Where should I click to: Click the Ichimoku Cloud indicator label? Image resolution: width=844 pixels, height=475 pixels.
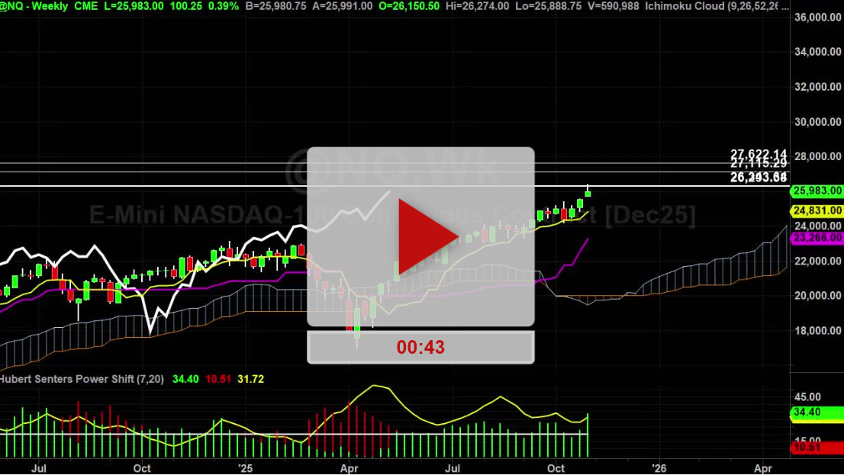click(x=717, y=6)
